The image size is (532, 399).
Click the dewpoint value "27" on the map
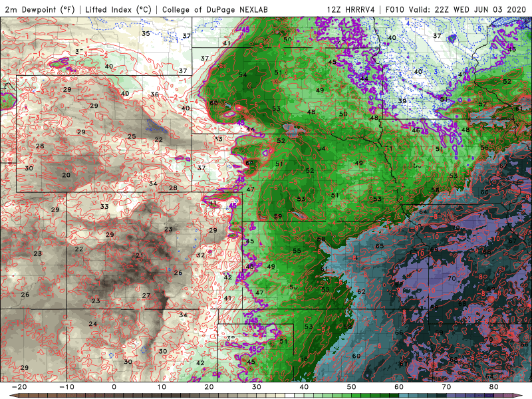pos(146,295)
